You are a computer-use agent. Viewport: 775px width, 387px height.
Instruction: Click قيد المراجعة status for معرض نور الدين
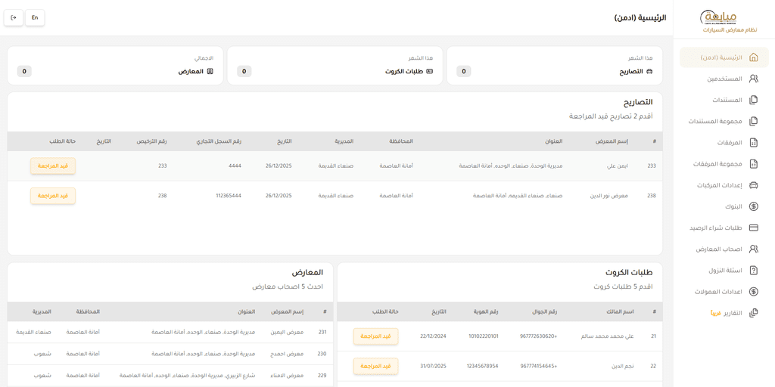pyautogui.click(x=53, y=196)
